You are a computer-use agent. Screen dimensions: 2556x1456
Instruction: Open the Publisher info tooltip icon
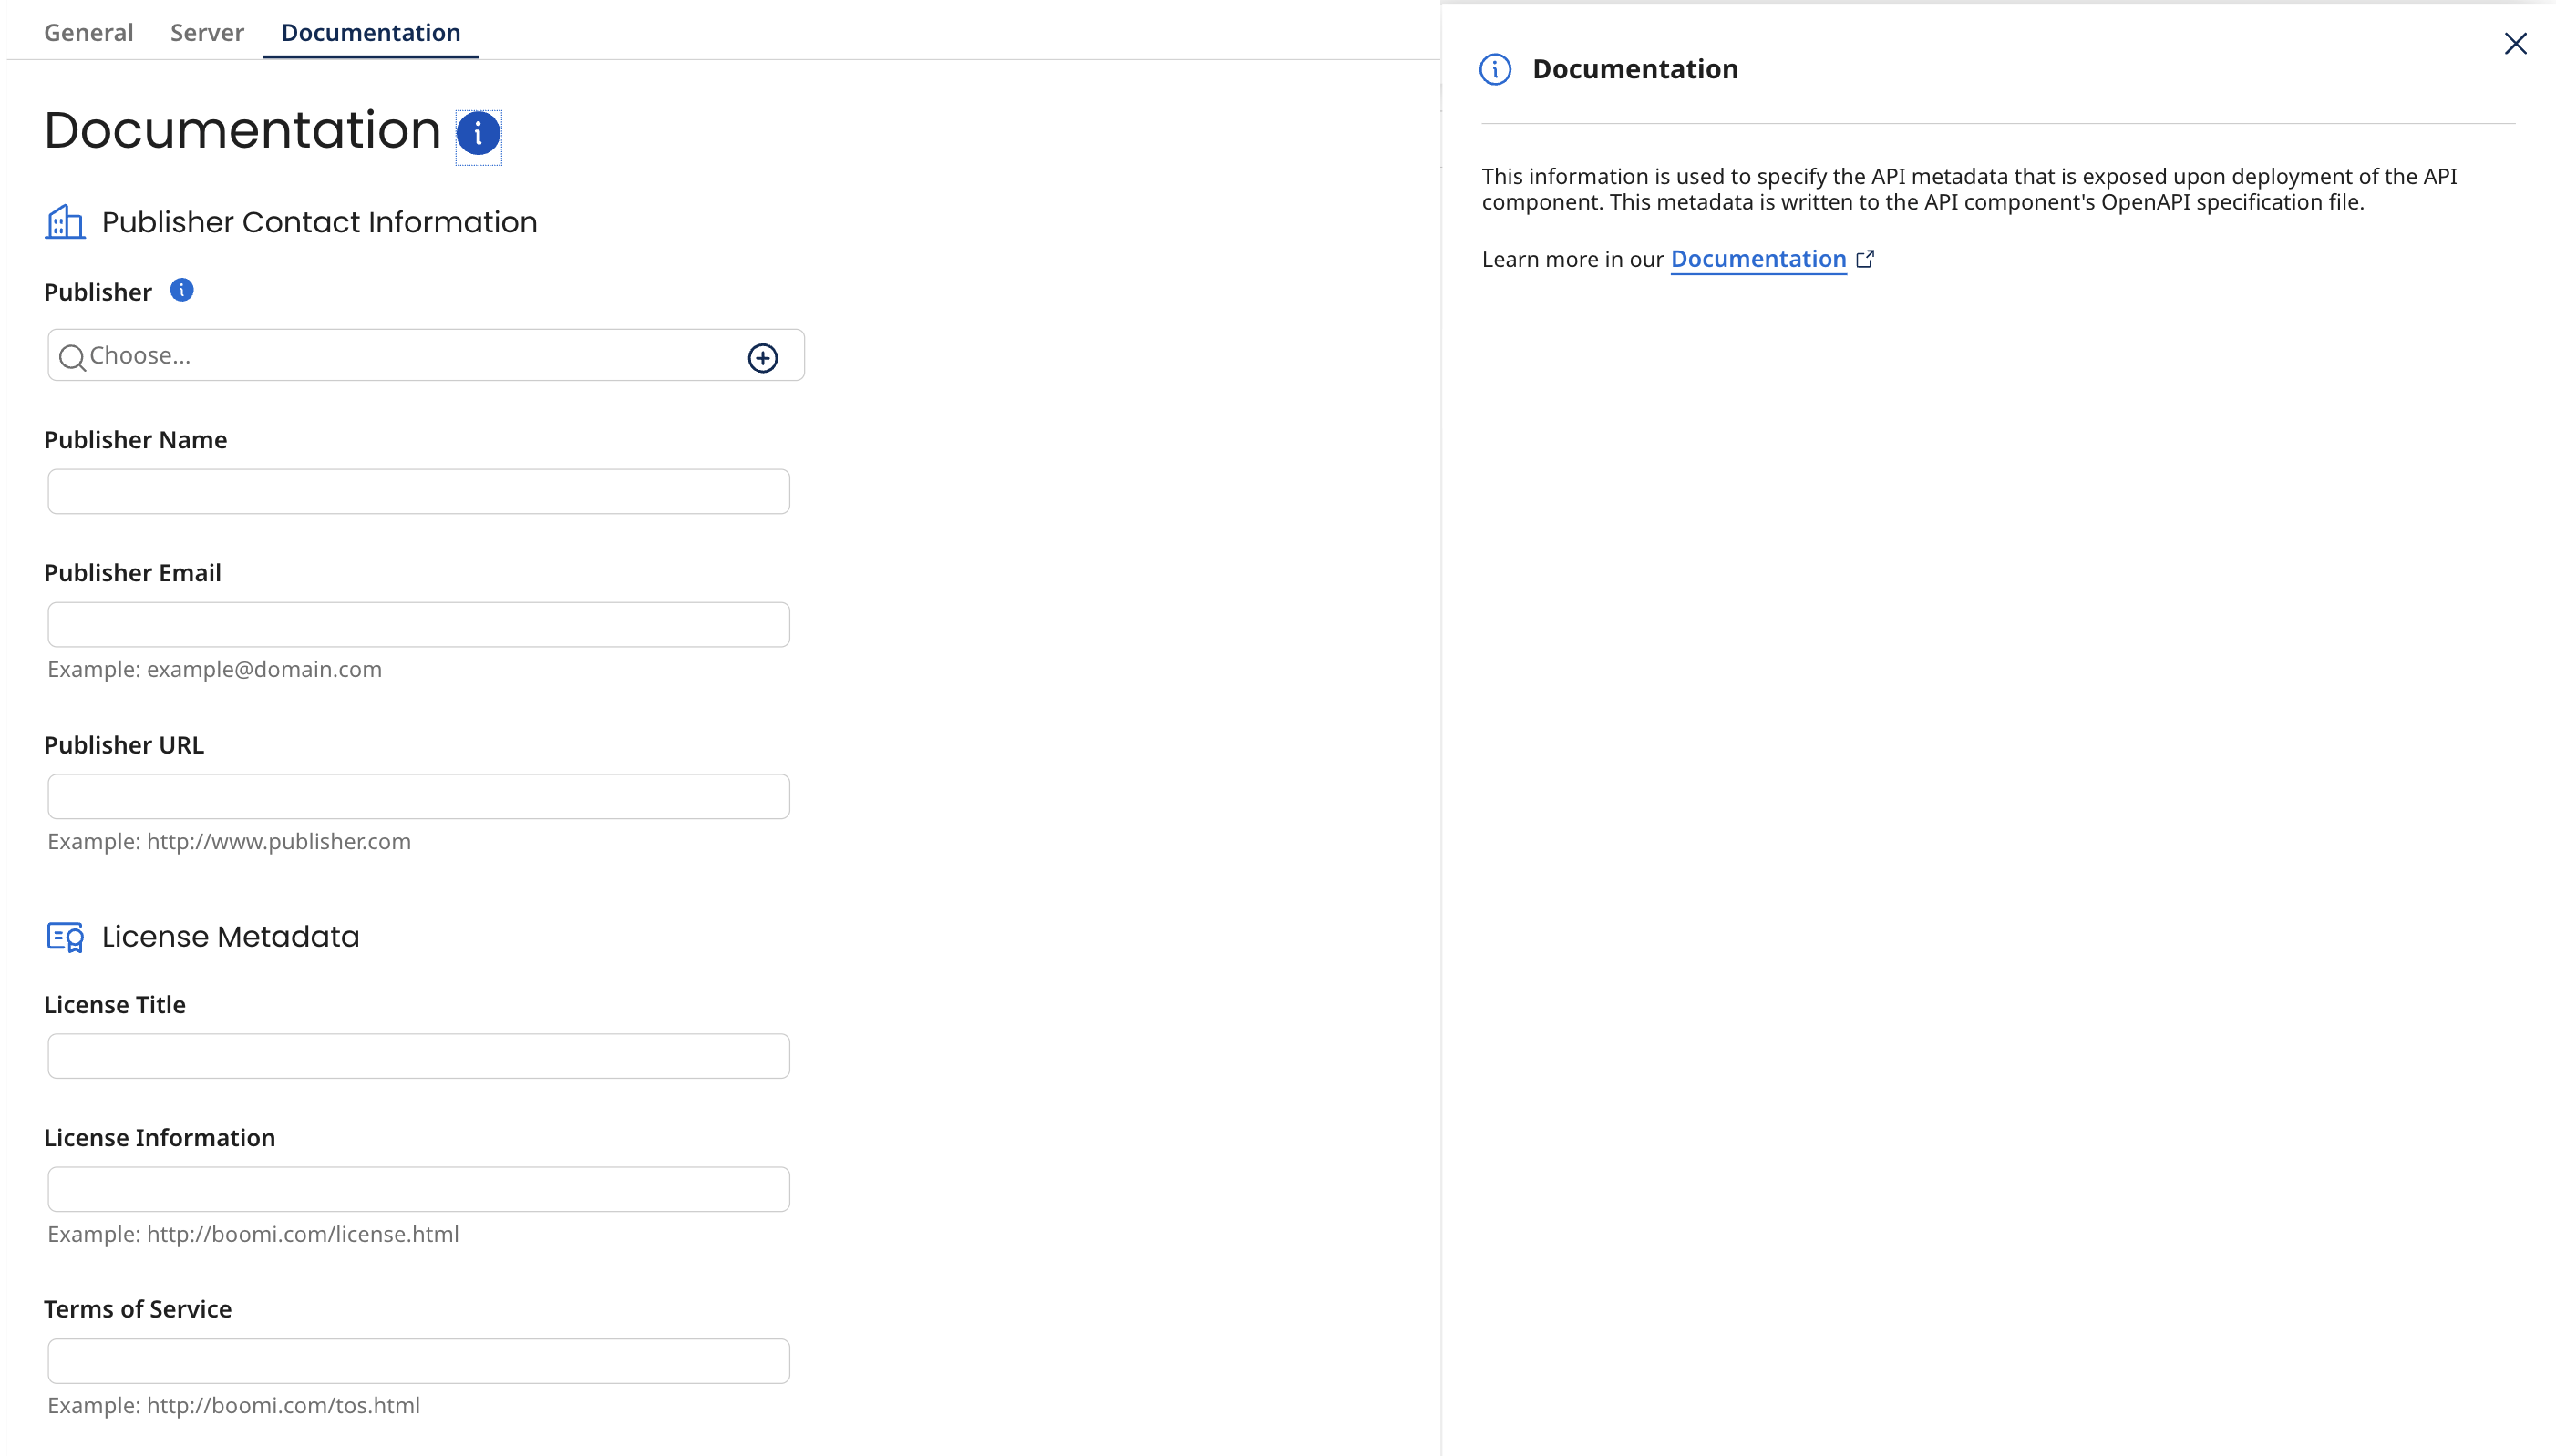tap(181, 290)
